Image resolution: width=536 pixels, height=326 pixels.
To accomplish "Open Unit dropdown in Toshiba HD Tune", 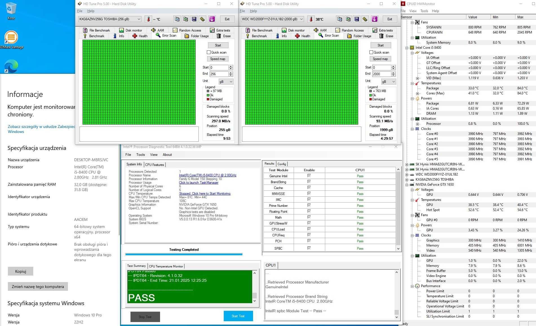I will (x=226, y=81).
